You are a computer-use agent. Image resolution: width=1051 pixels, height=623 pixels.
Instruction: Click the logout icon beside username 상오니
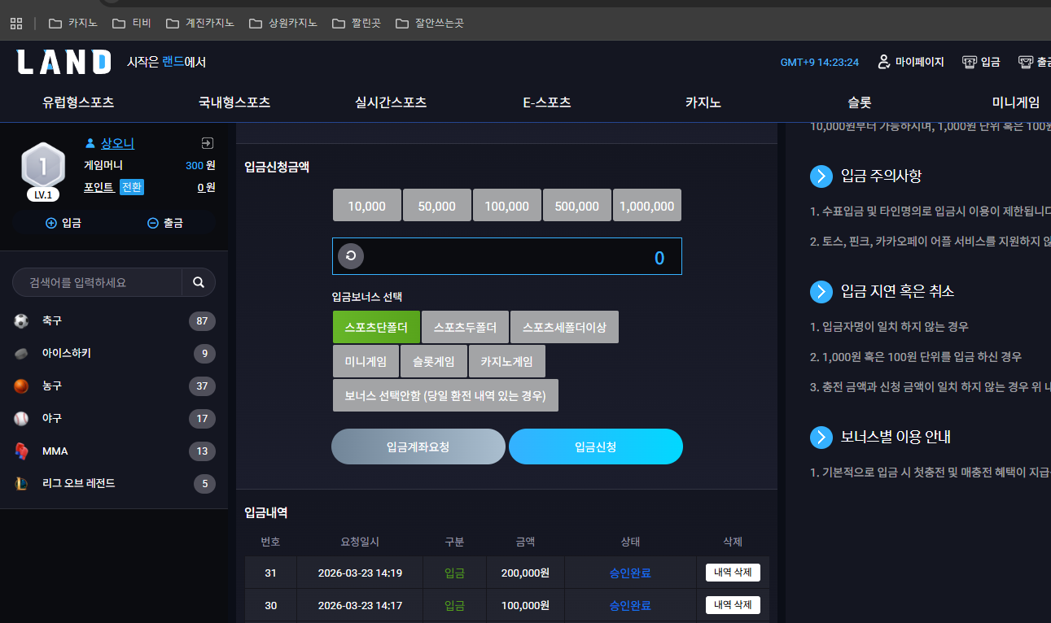[208, 143]
